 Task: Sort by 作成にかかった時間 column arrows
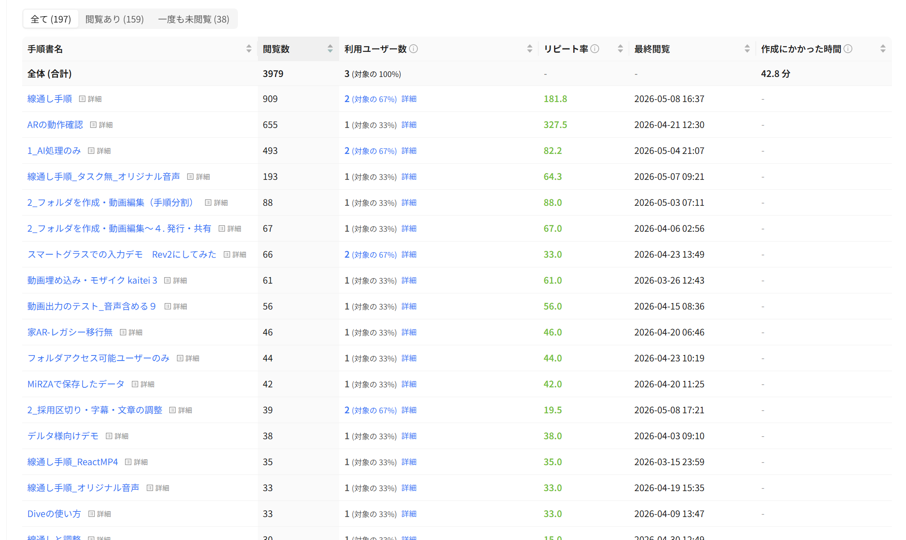(x=883, y=49)
